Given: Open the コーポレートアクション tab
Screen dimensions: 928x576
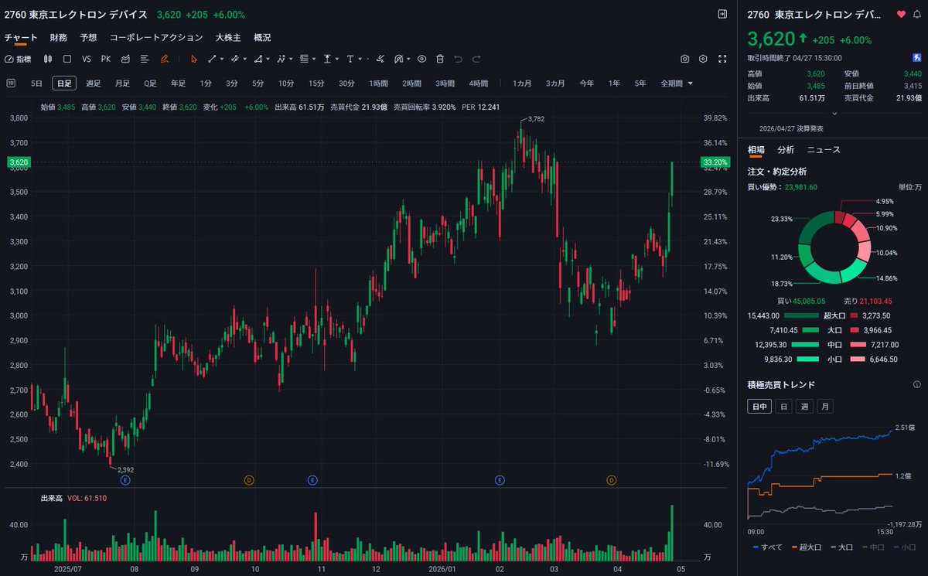Looking at the screenshot, I should click(156, 37).
